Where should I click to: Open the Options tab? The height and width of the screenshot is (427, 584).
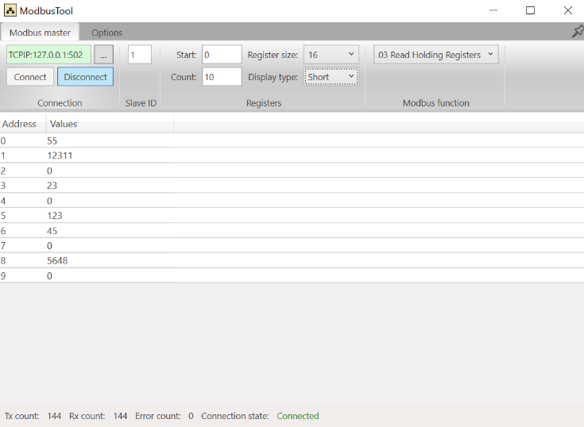[107, 33]
